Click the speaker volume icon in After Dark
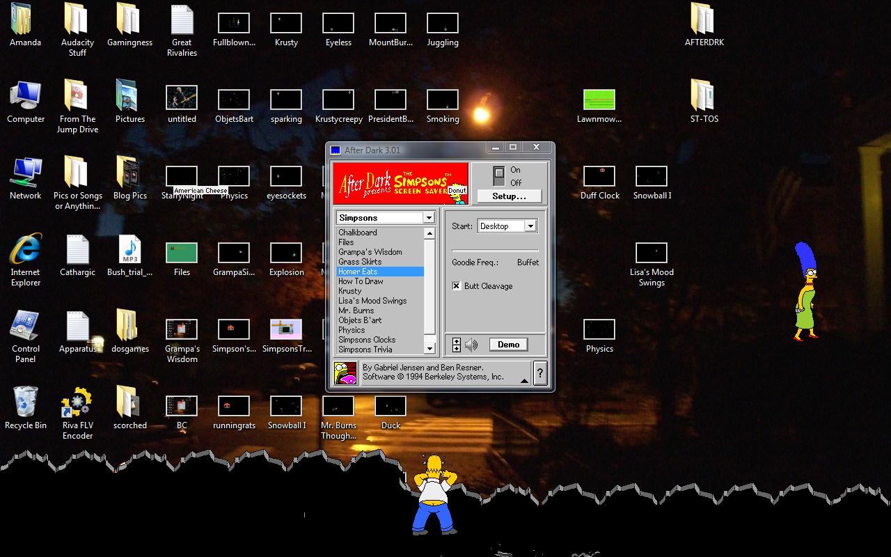 click(471, 345)
